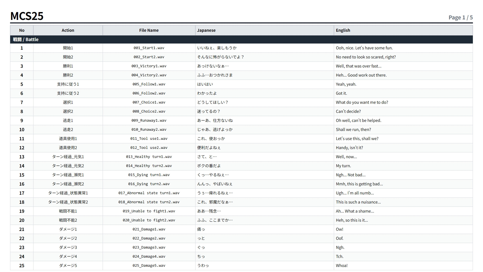The height and width of the screenshot is (272, 483).
Task: Click the Page 1 / 5 indicator
Action: coord(461,17)
